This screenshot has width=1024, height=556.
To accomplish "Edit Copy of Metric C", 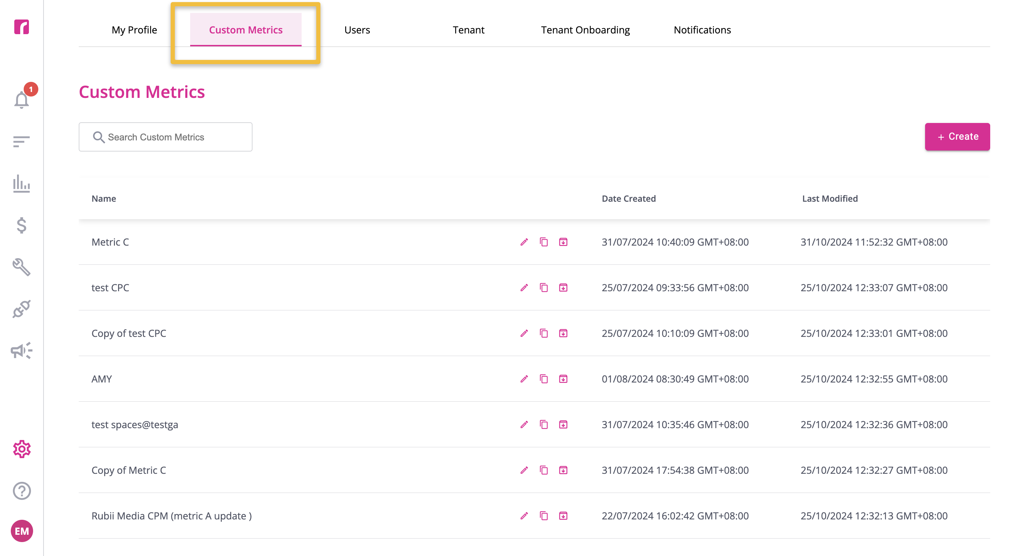I will pyautogui.click(x=524, y=471).
